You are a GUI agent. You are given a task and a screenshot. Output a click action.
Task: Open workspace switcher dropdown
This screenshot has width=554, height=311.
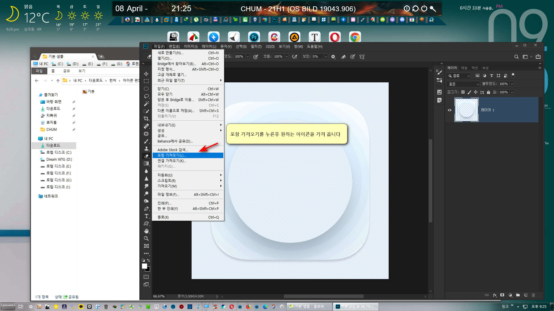[527, 57]
